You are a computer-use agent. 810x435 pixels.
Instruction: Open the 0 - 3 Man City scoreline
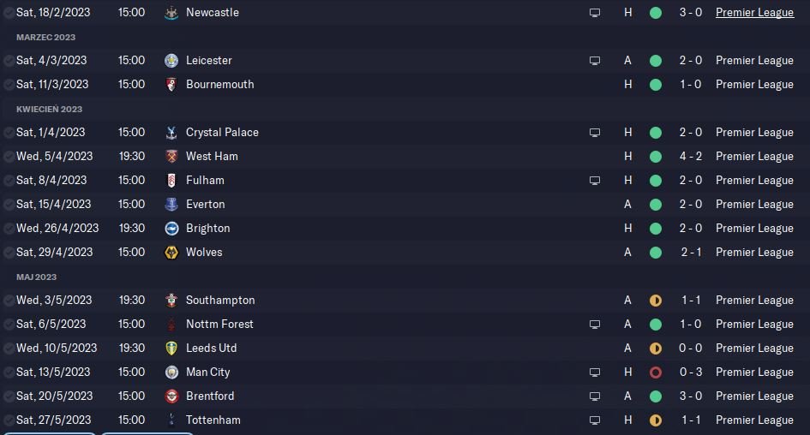click(x=690, y=372)
